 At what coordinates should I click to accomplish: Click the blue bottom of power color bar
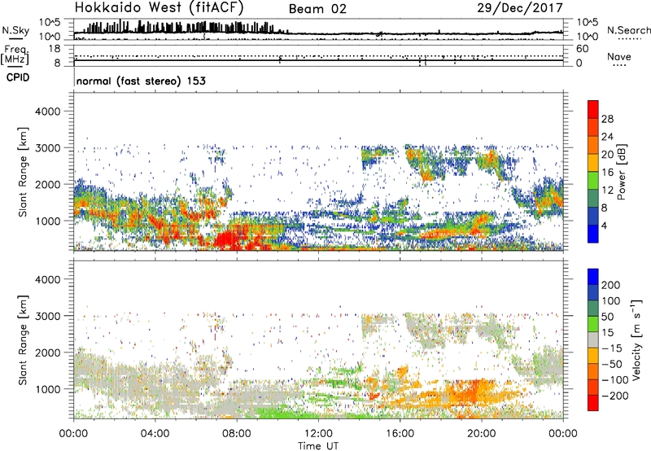[x=593, y=234]
